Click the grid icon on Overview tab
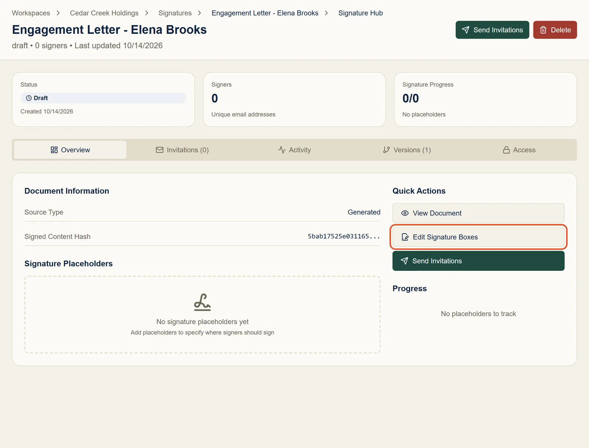This screenshot has width=589, height=448. tap(54, 150)
